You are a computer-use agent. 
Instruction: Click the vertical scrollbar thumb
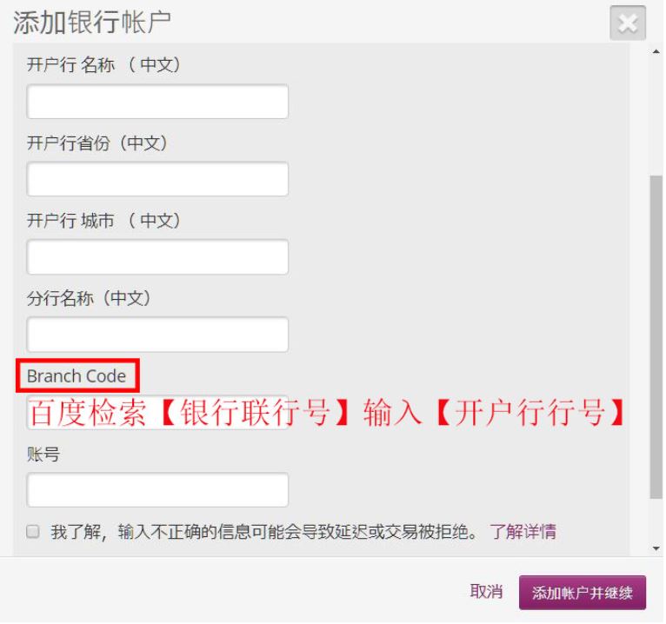[657, 337]
